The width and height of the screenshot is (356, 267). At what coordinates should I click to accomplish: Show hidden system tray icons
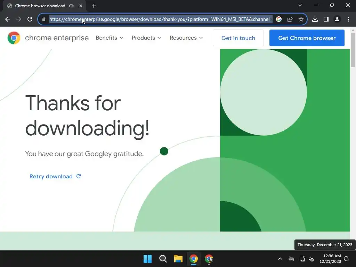tap(280, 259)
